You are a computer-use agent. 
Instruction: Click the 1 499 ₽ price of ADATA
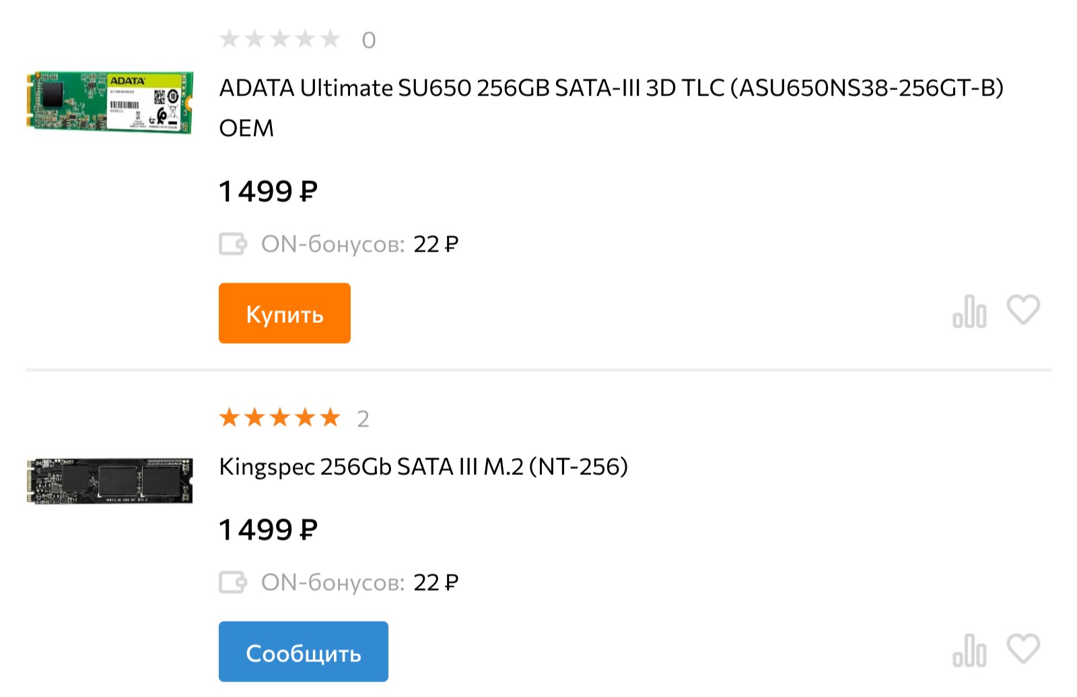268,192
